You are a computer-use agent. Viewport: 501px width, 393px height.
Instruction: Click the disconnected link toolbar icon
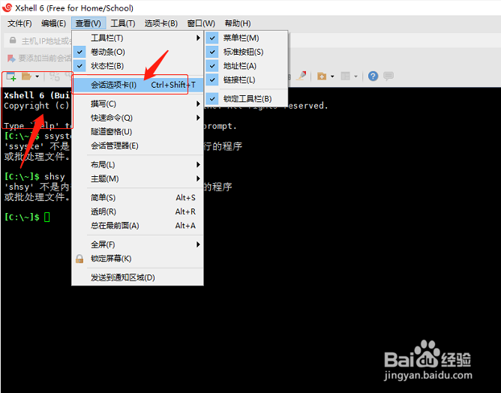pos(55,76)
